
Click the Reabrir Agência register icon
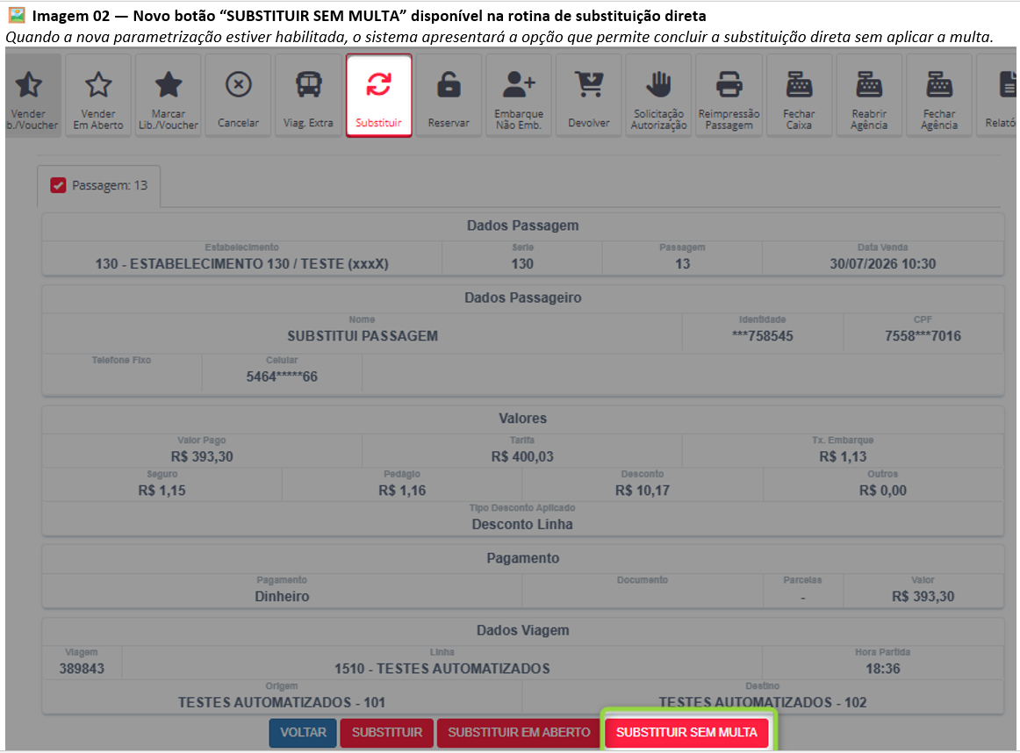[x=869, y=85]
